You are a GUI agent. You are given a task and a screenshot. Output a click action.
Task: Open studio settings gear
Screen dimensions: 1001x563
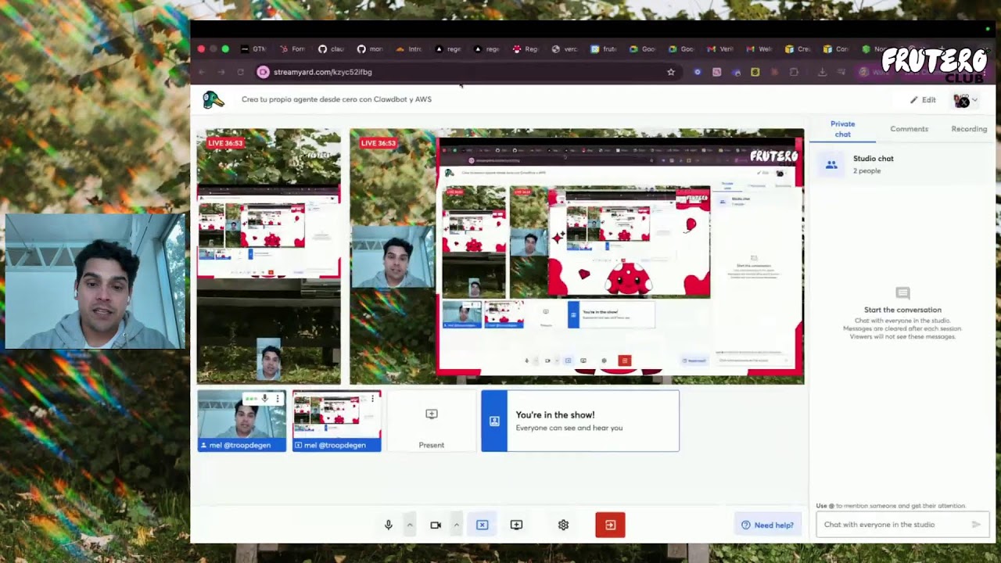pyautogui.click(x=563, y=525)
